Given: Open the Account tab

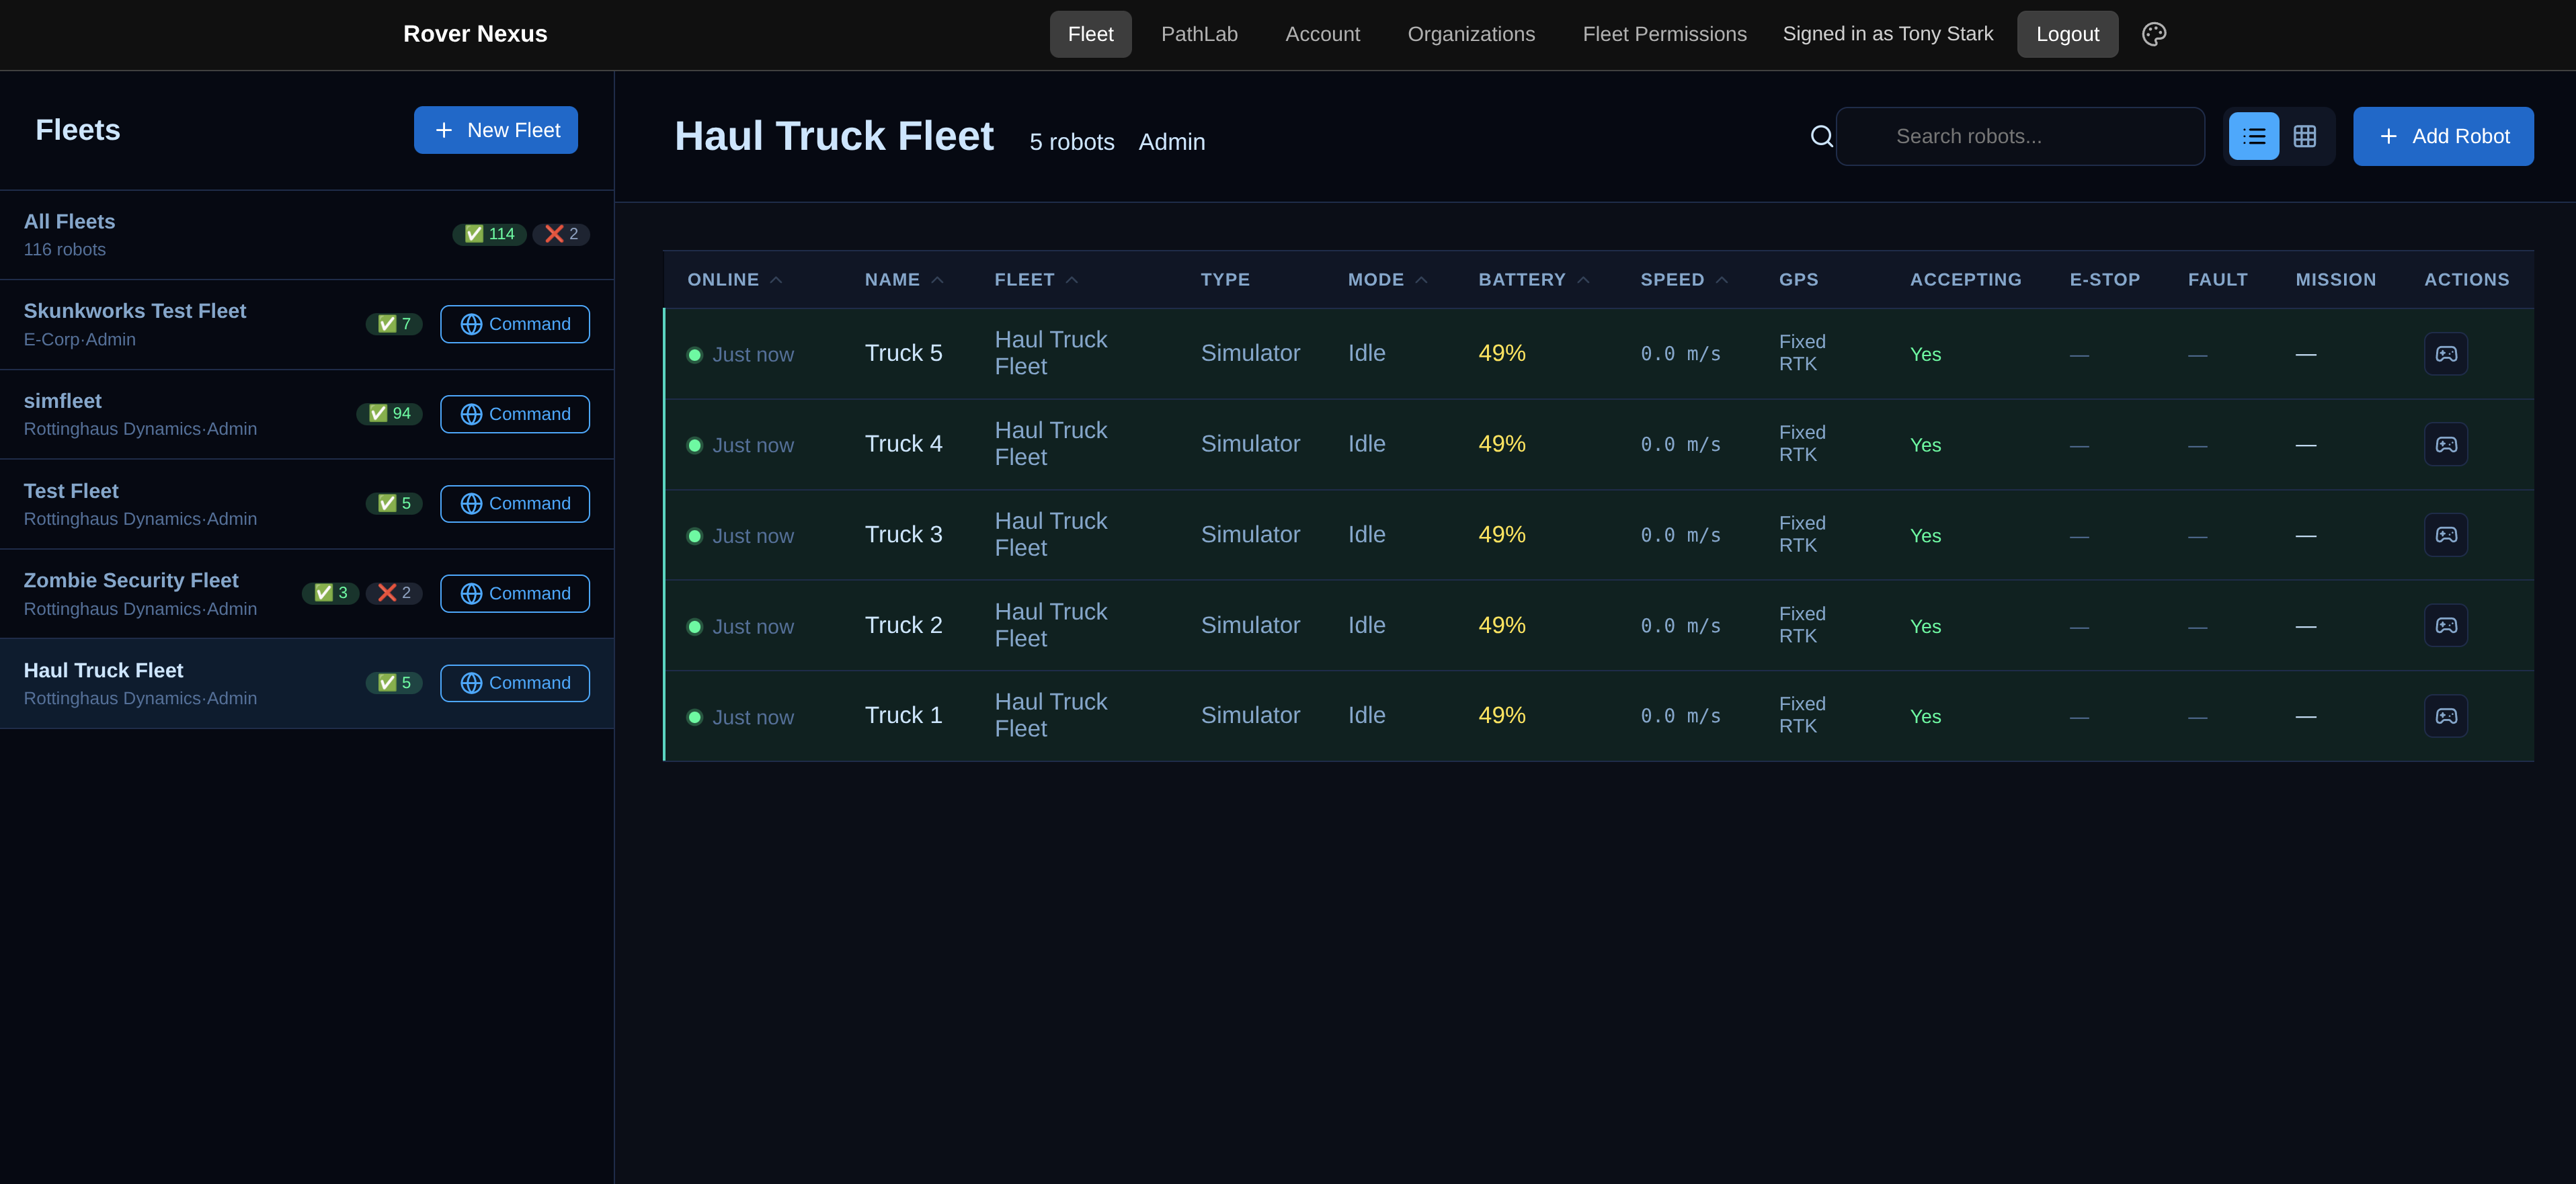Looking at the screenshot, I should (x=1322, y=34).
